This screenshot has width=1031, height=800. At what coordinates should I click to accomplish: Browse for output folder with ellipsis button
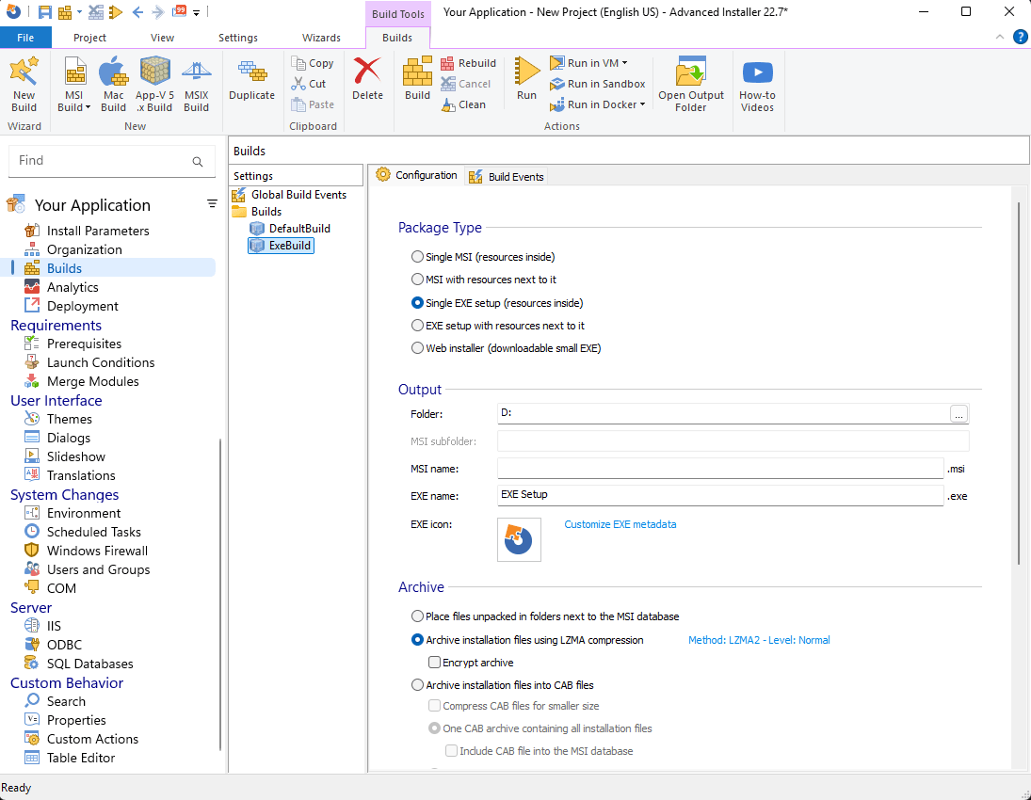click(x=959, y=414)
